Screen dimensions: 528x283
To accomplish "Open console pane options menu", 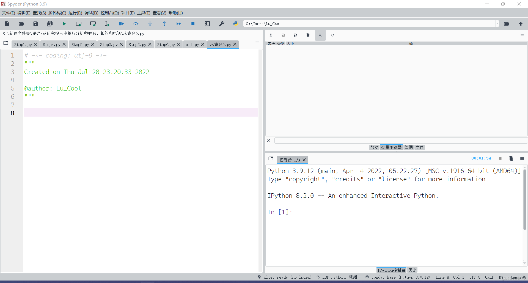I will (522, 158).
